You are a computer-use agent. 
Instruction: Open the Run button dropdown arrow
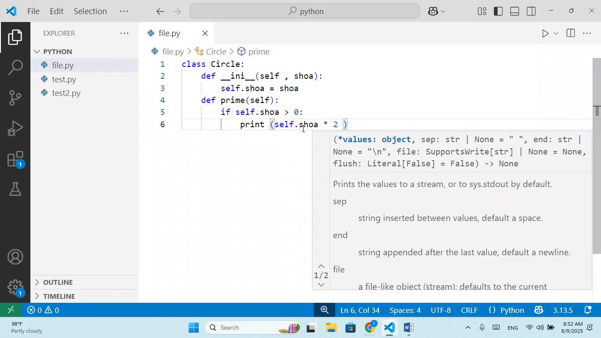(x=556, y=33)
